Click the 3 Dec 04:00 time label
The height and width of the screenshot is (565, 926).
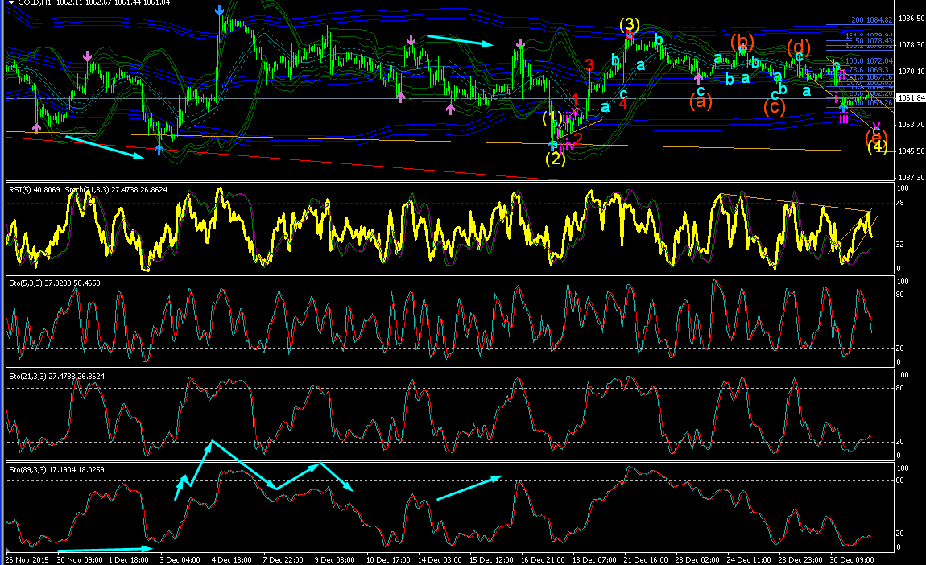[180, 559]
